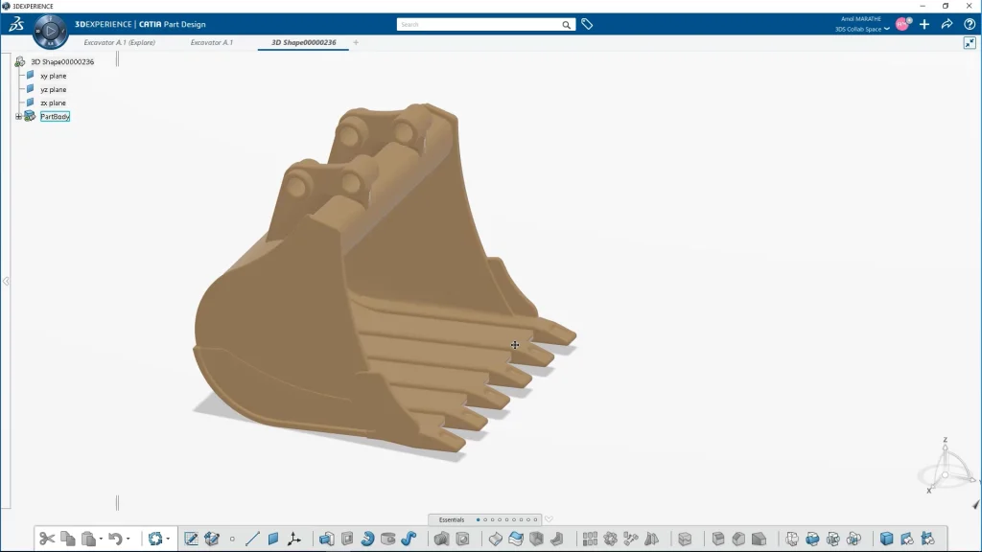Image resolution: width=982 pixels, height=552 pixels.
Task: Choose the Pad extrude tool
Action: coord(326,539)
